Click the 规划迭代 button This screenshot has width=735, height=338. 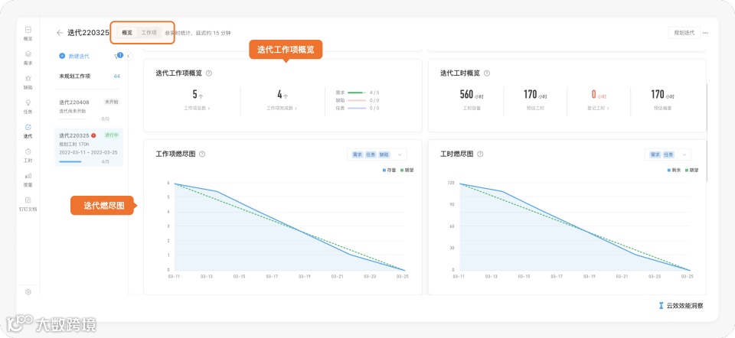point(684,33)
